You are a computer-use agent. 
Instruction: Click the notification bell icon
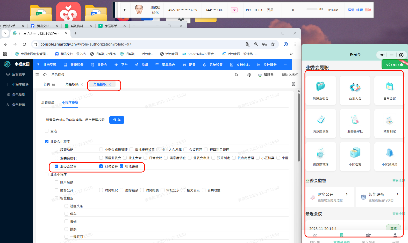click(236, 75)
